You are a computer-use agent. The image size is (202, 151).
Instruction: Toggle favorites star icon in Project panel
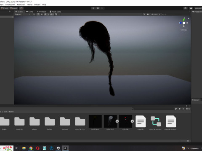coord(183,109)
